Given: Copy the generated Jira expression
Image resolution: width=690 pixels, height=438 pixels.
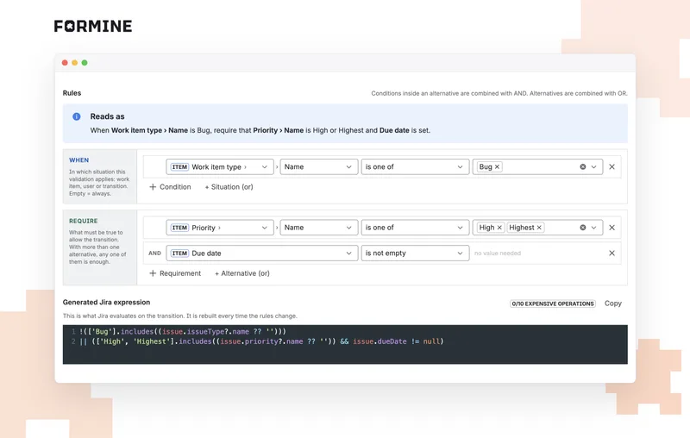Looking at the screenshot, I should [612, 303].
